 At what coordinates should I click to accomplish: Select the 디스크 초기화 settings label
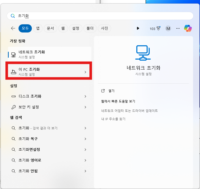point(30,96)
